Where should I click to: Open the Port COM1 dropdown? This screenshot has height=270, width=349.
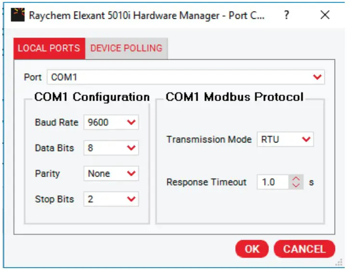point(186,77)
